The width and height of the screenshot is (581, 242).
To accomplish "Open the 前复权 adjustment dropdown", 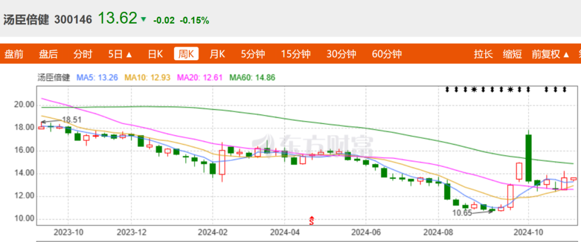I will (x=546, y=54).
